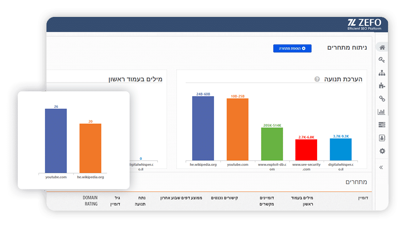Viewport: 404px width, 228px height.
Task: Click the 3.7K-9.3K value label
Action: (x=341, y=136)
